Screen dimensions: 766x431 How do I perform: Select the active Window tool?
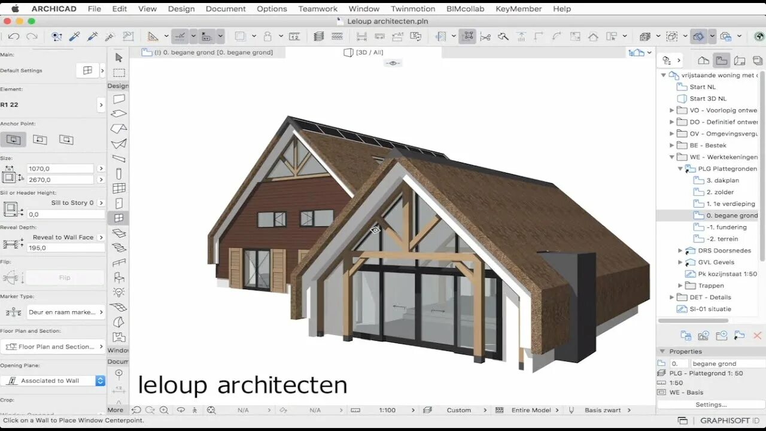click(119, 218)
